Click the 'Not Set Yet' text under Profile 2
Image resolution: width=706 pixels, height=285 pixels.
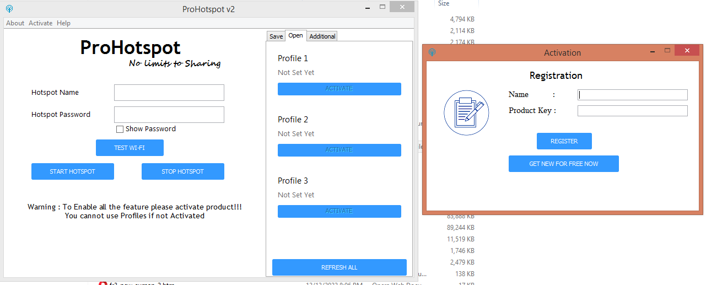(x=296, y=134)
